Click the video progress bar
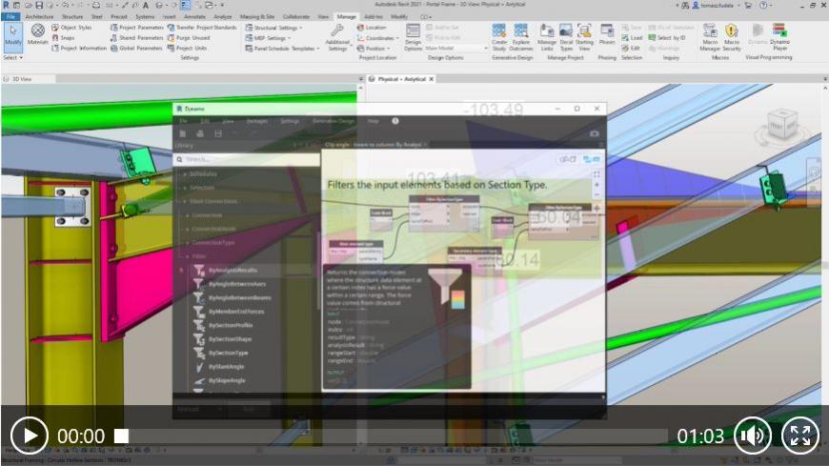 [392, 436]
